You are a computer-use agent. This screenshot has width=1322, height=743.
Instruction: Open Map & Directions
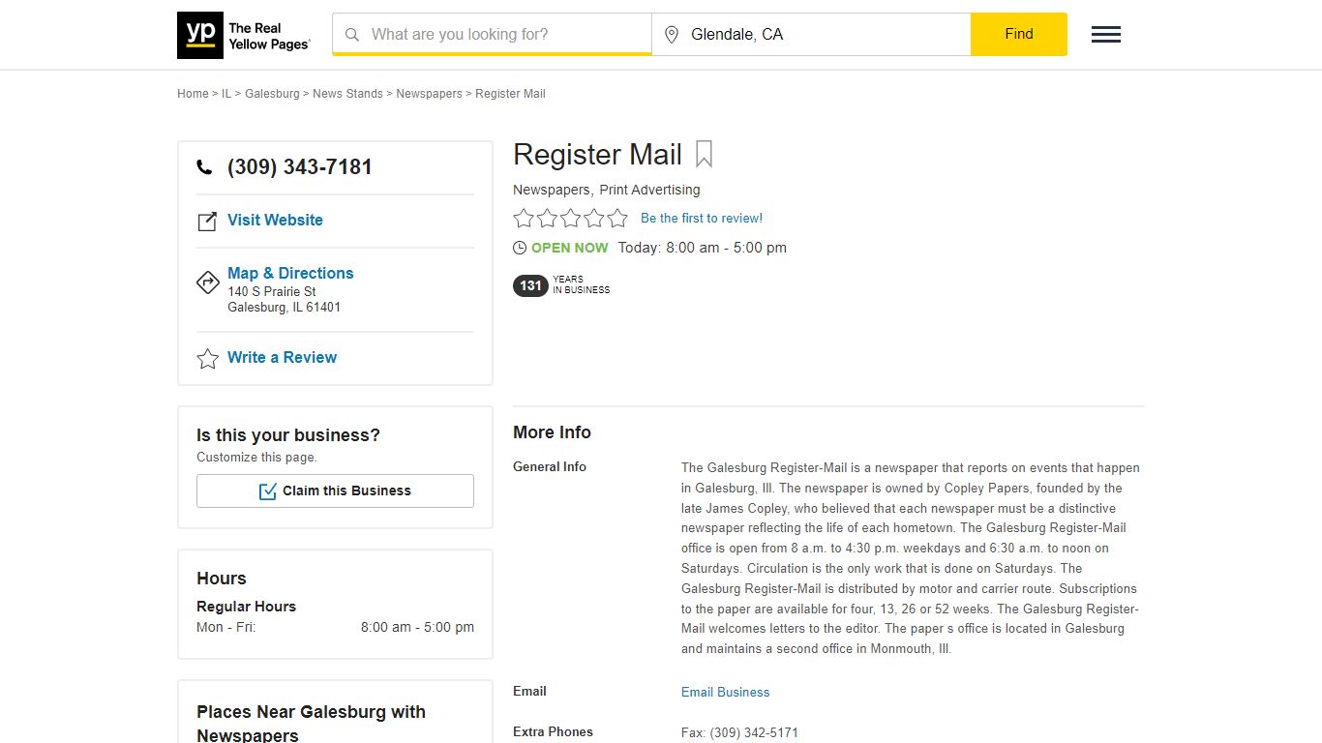click(290, 273)
